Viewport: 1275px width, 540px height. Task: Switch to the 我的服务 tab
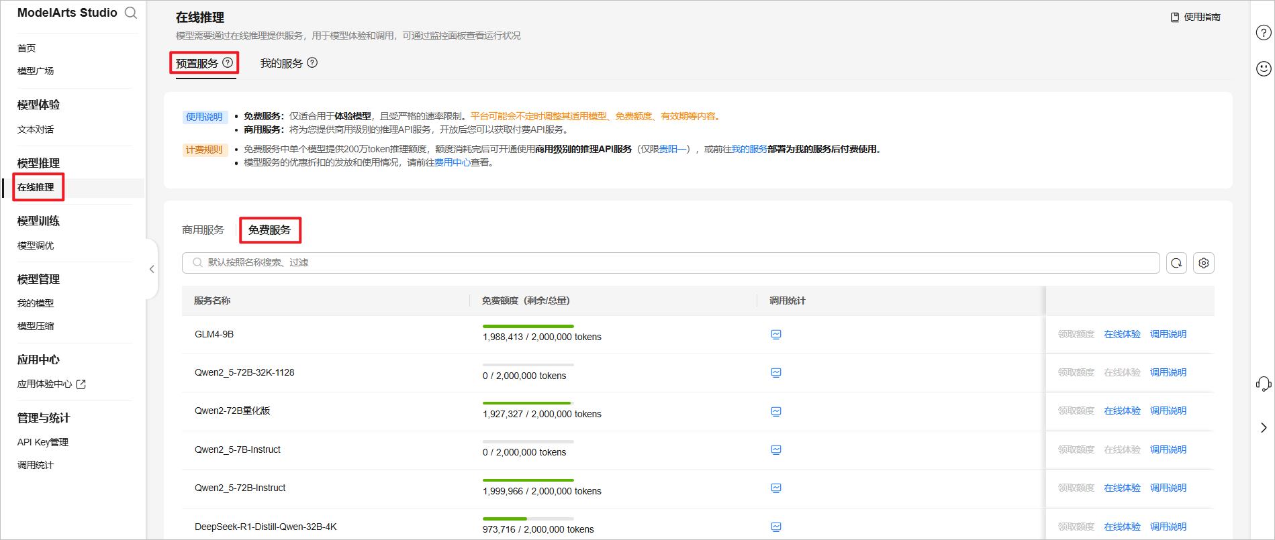click(281, 63)
